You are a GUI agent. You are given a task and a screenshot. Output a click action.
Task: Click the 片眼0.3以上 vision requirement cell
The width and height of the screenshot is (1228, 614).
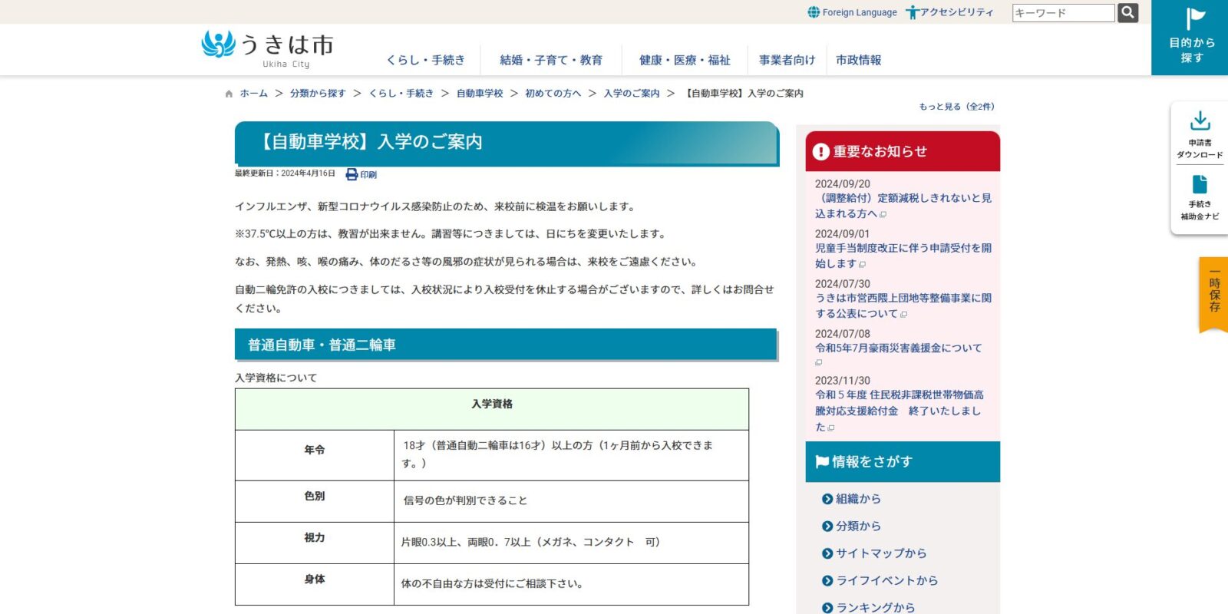[571, 543]
